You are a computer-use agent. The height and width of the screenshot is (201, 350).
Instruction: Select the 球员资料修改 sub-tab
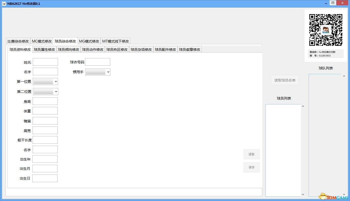point(20,49)
